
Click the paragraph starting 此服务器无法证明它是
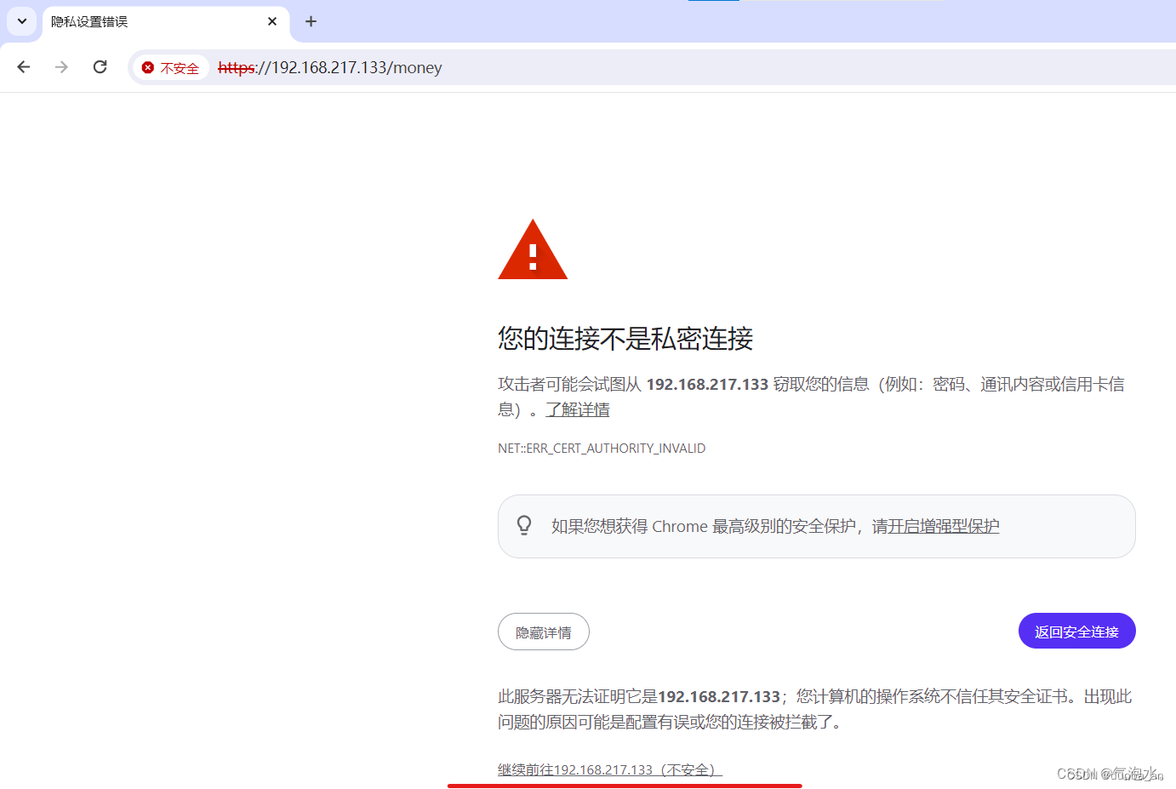coord(815,709)
